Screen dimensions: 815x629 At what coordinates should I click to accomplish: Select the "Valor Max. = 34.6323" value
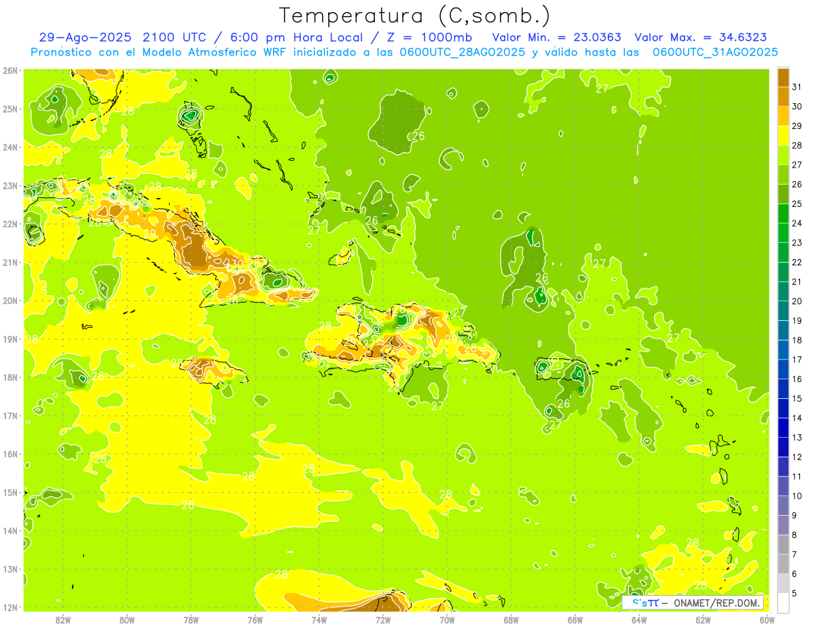701,37
